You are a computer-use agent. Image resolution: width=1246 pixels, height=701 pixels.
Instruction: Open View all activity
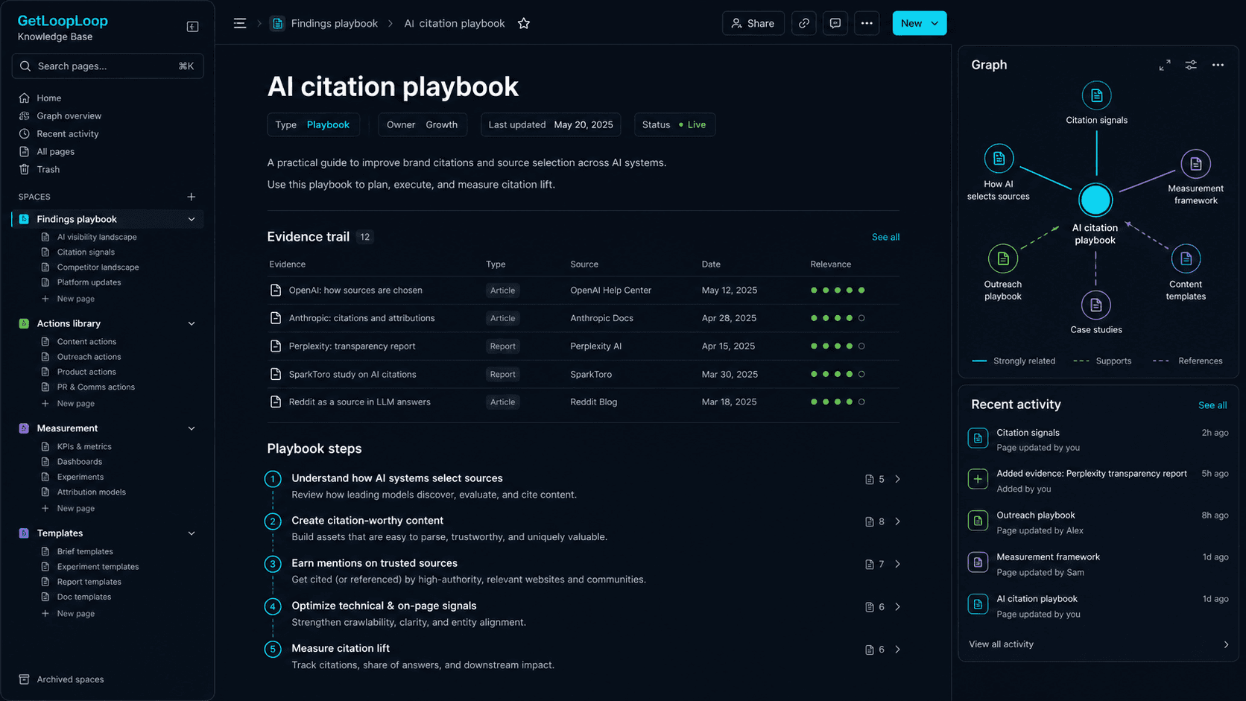pyautogui.click(x=1098, y=644)
